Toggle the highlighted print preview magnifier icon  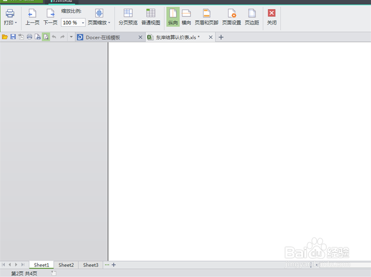coord(46,37)
